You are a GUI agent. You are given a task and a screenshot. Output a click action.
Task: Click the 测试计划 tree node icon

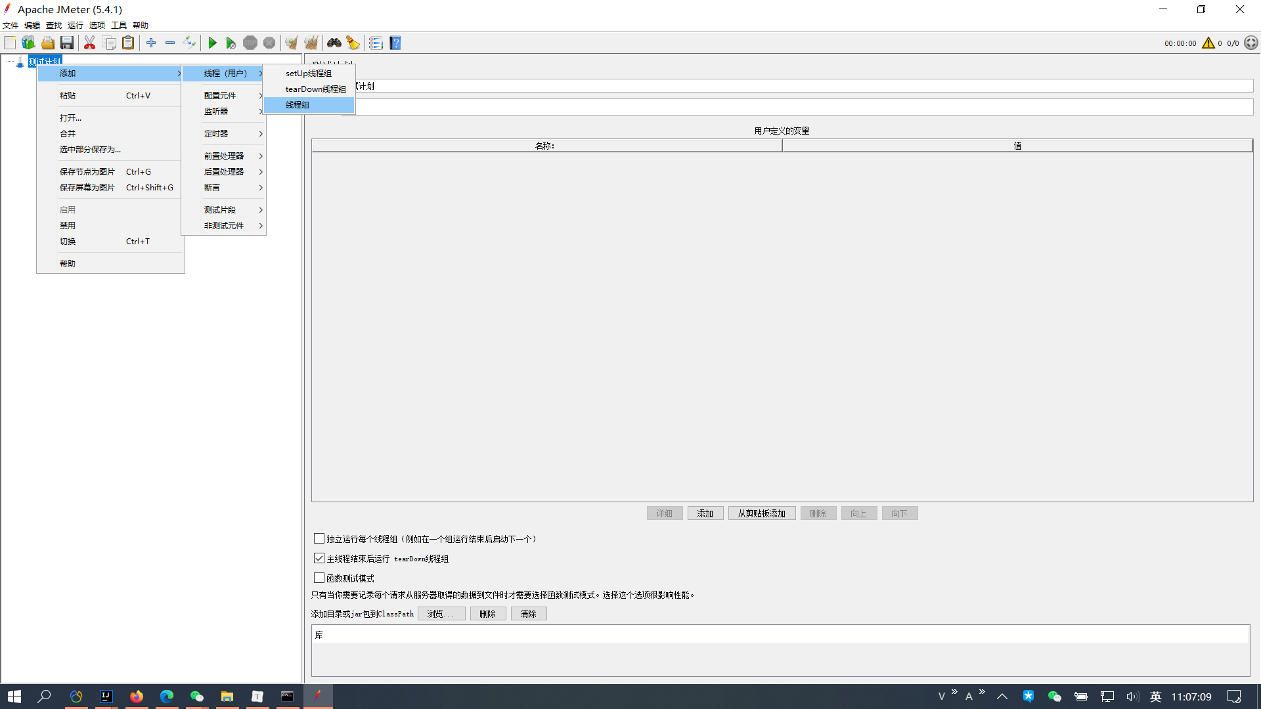[x=20, y=62]
